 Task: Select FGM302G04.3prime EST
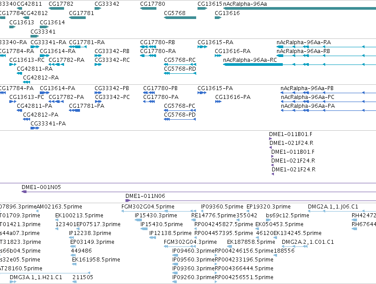(190, 242)
